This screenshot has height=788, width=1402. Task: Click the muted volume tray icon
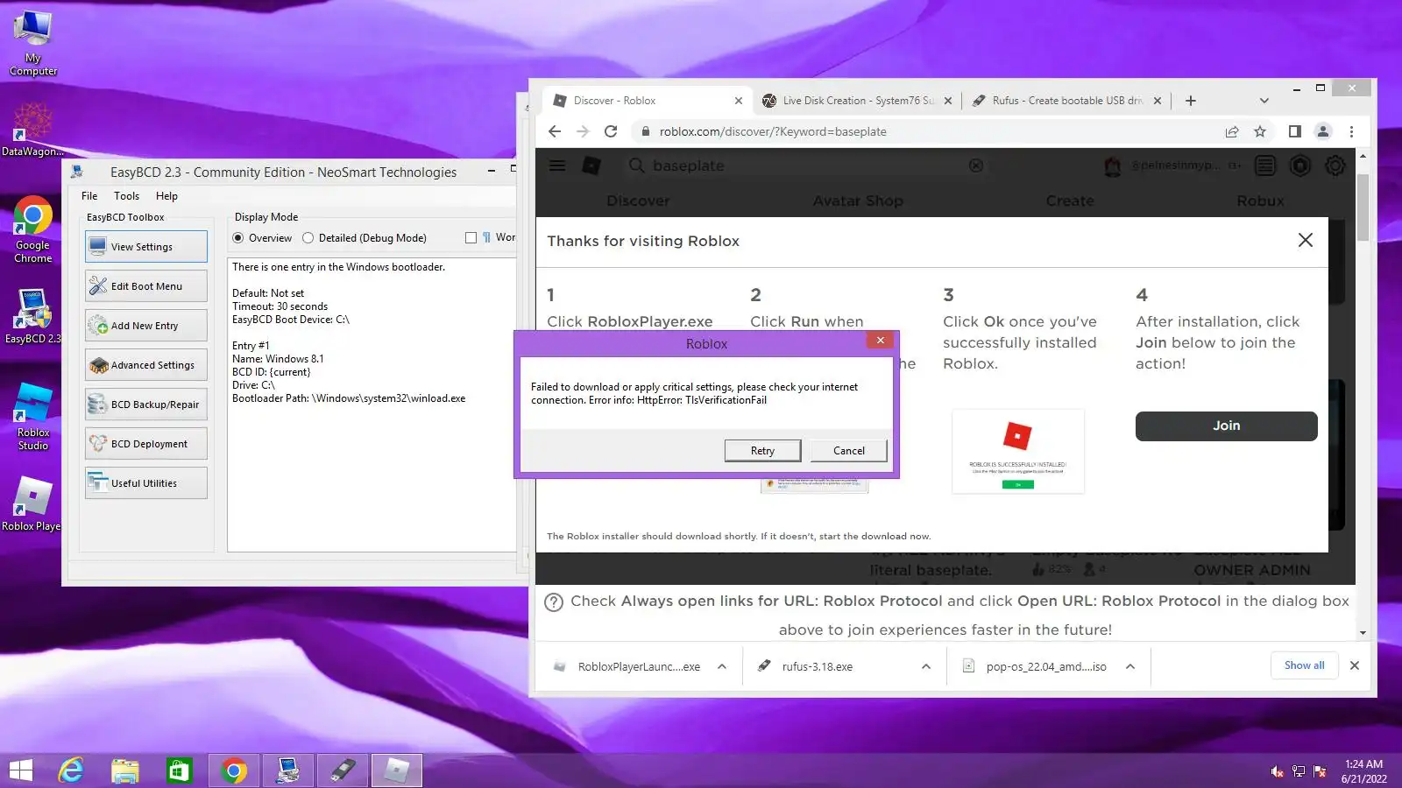click(1278, 771)
